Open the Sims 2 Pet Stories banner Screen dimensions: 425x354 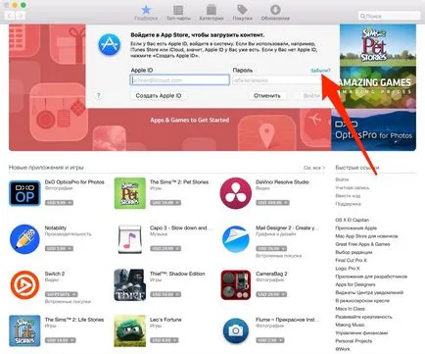click(x=378, y=45)
